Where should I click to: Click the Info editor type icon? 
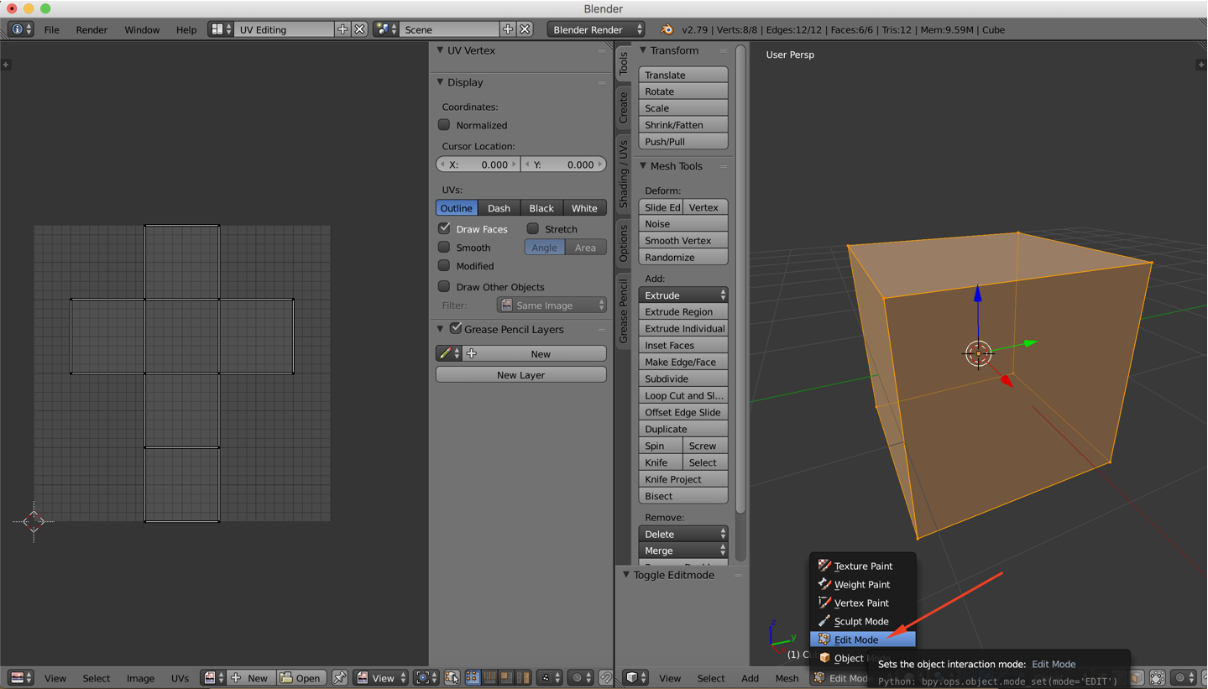(x=20, y=29)
